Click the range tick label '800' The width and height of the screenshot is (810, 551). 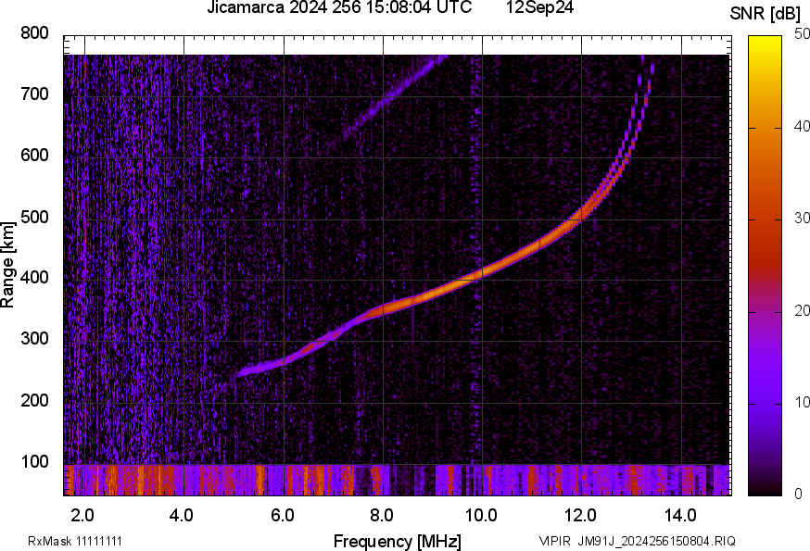coord(34,33)
